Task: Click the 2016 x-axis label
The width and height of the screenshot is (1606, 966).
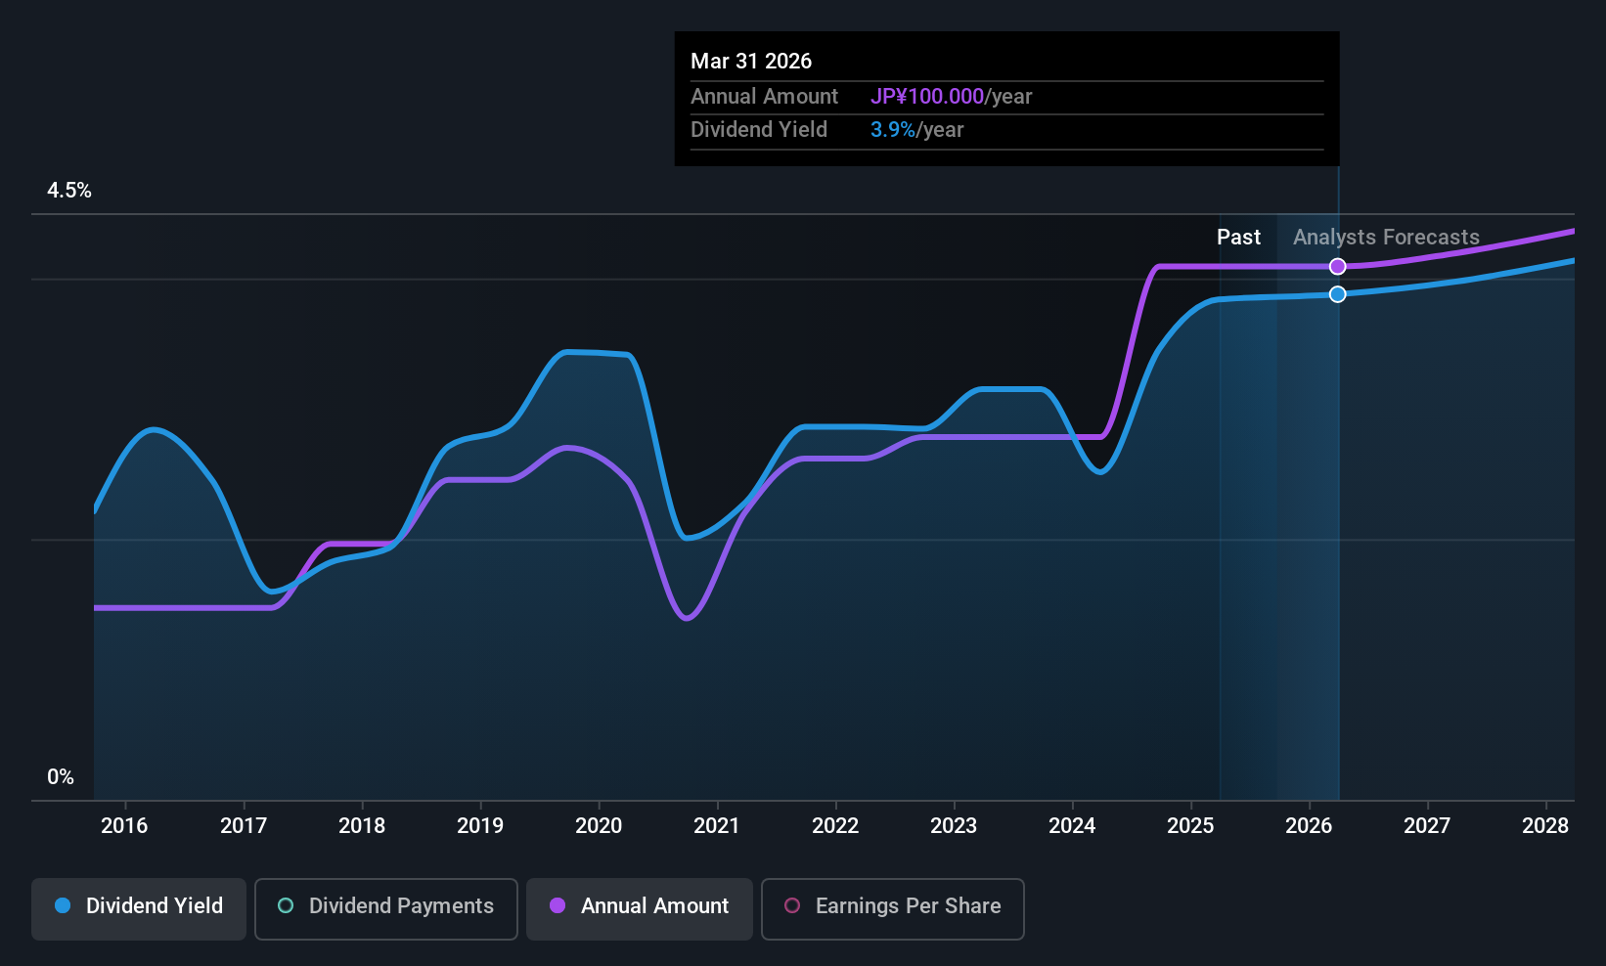Action: click(x=124, y=826)
